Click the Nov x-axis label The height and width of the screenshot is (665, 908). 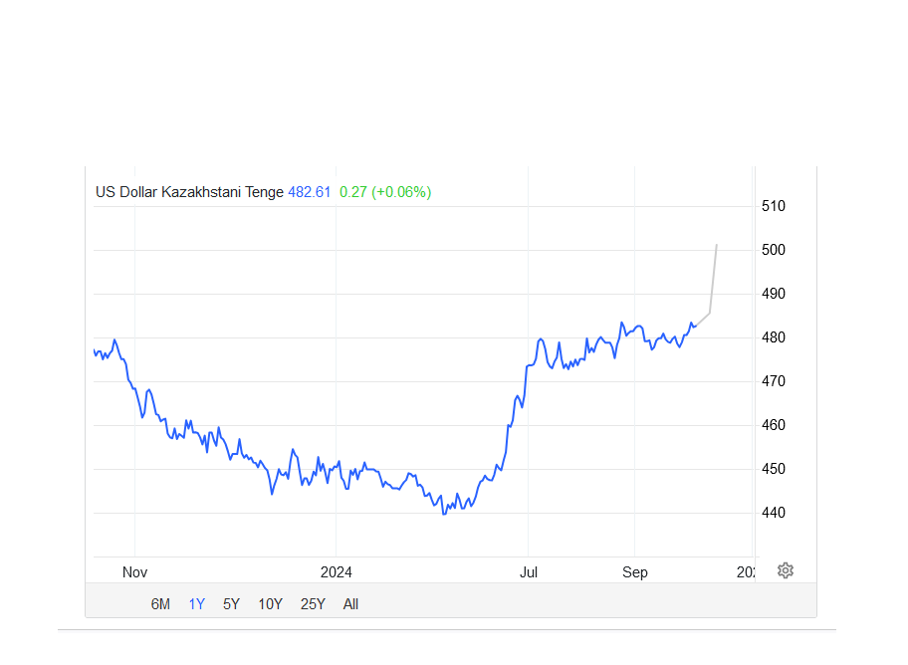tap(135, 572)
